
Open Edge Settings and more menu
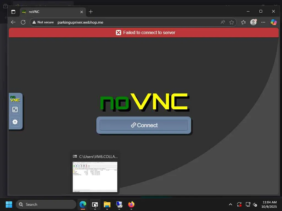pyautogui.click(x=263, y=22)
